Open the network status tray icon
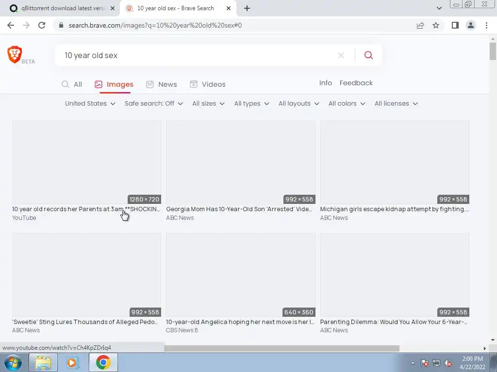The width and height of the screenshot is (497, 372). click(436, 363)
